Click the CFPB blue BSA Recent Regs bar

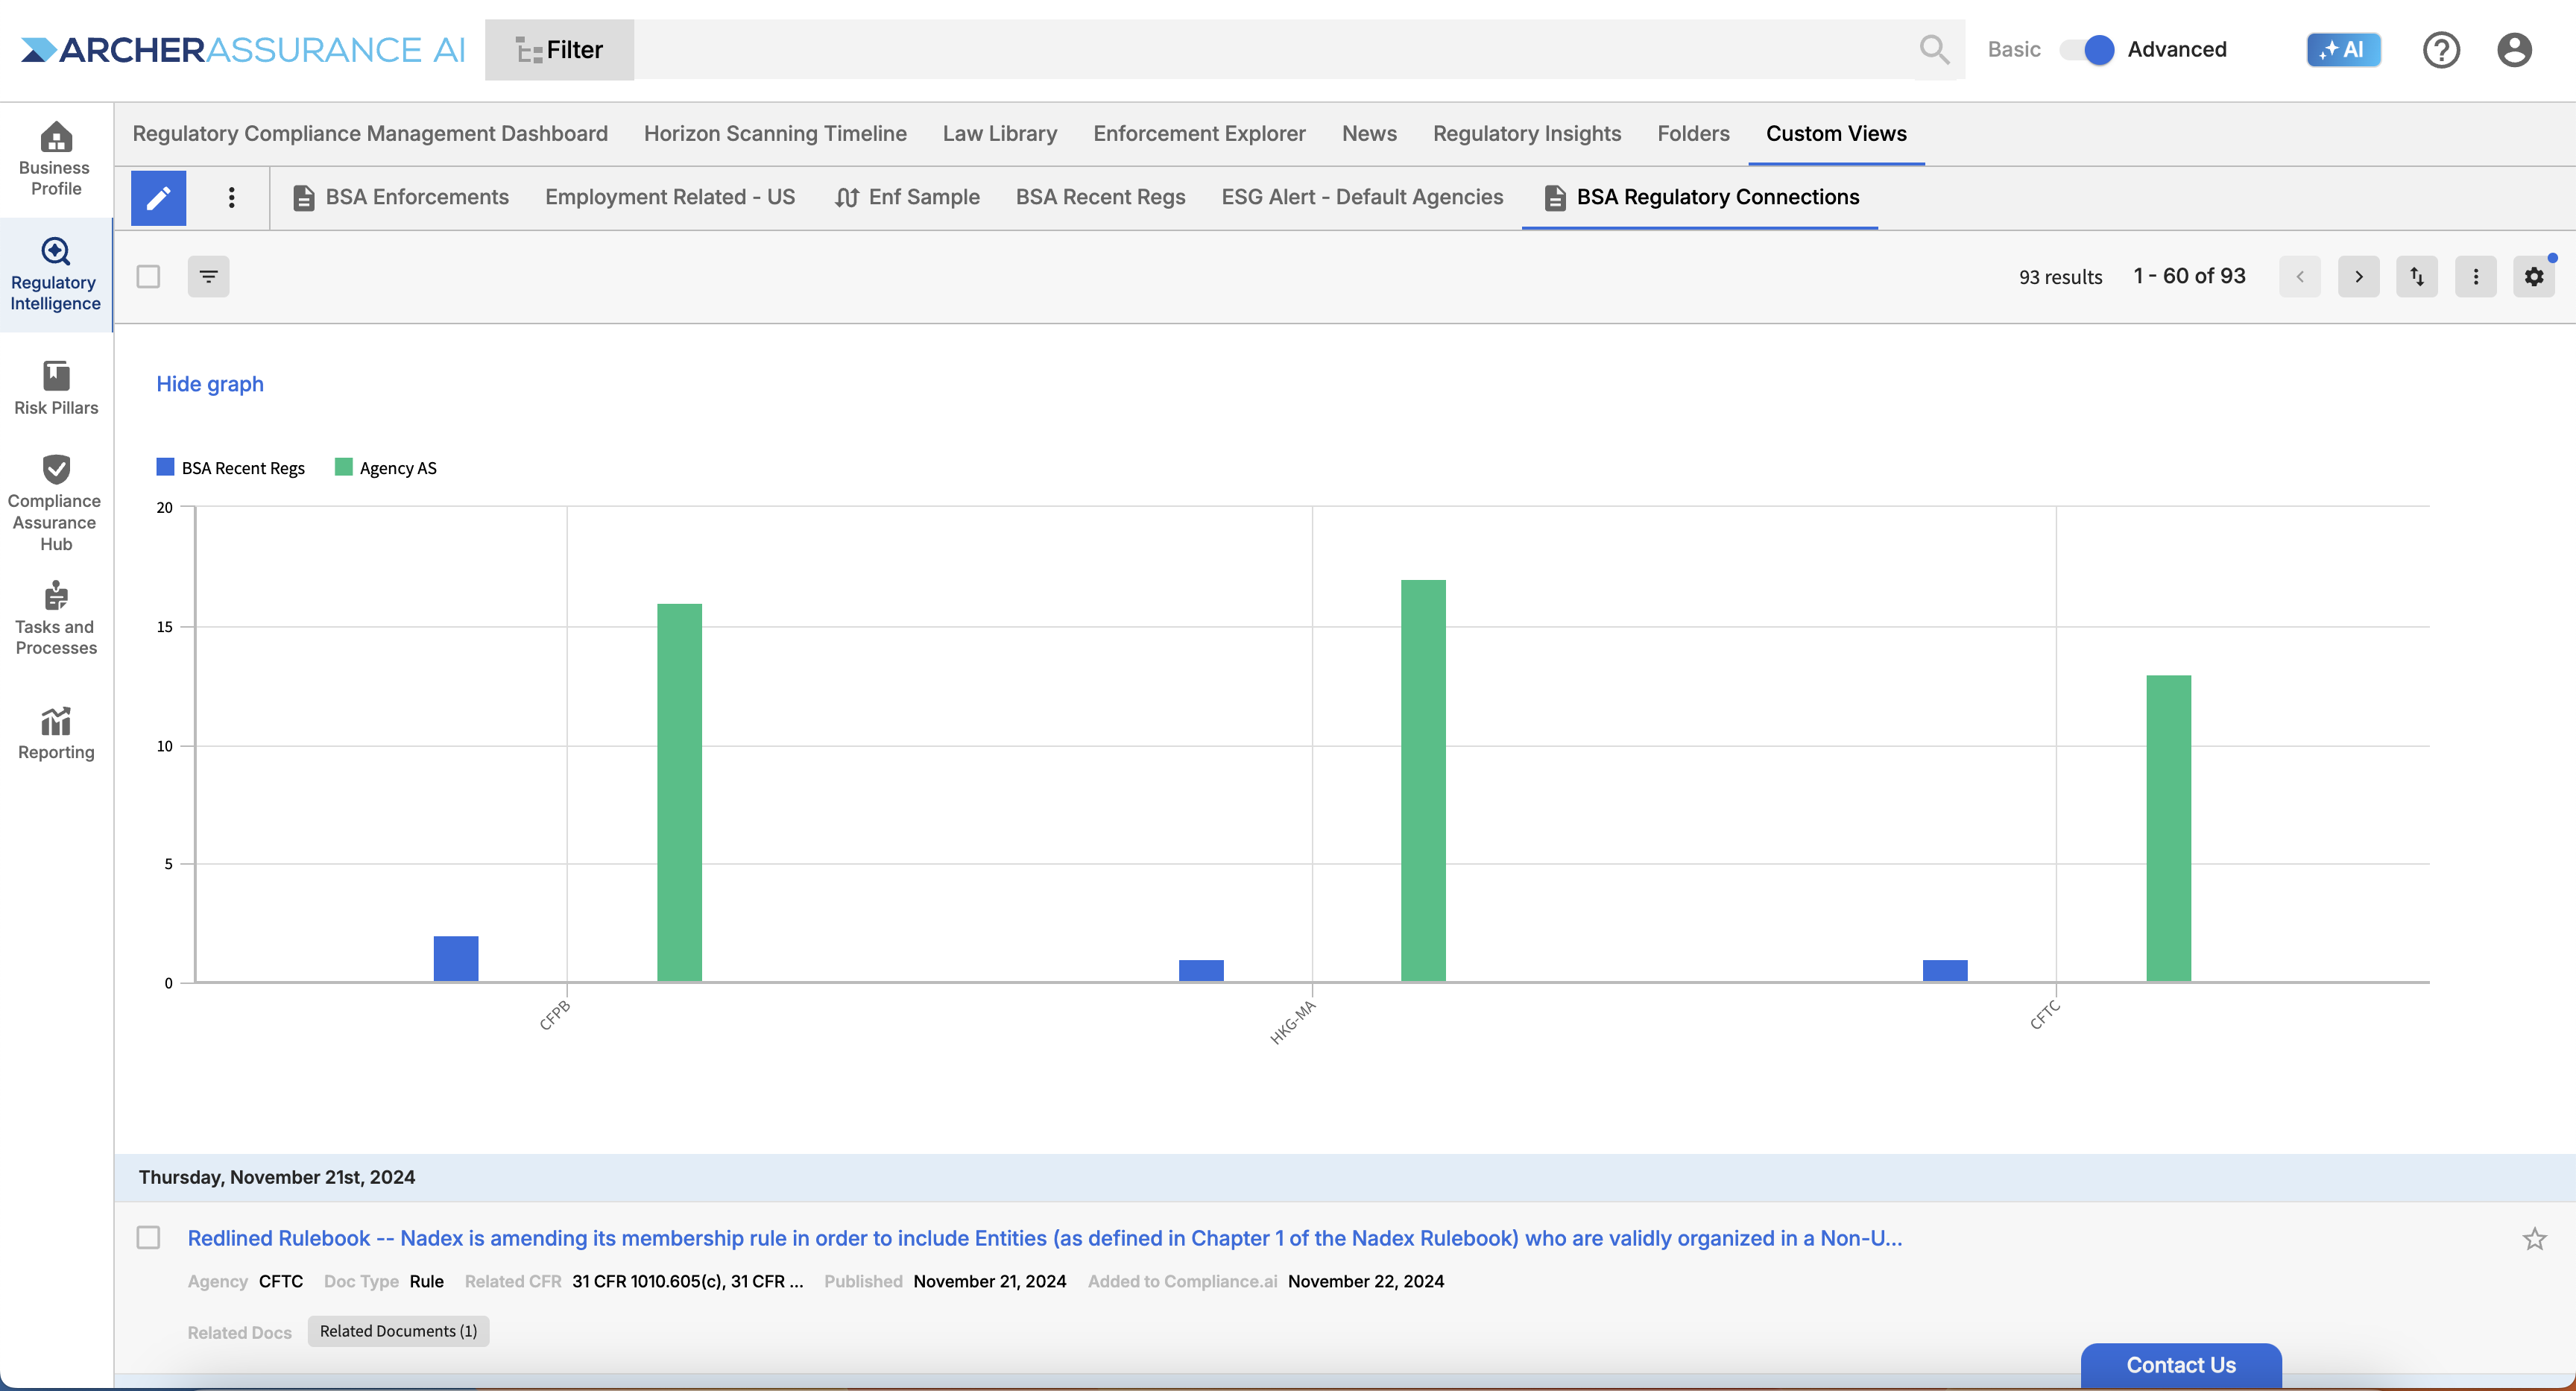click(x=456, y=959)
